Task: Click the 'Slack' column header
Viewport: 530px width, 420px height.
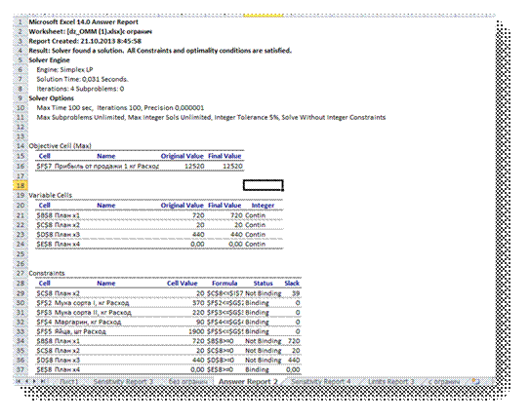Action: [292, 284]
